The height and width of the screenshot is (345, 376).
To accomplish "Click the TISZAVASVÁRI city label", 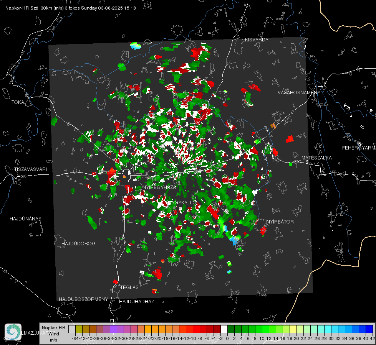I will pyautogui.click(x=30, y=169).
